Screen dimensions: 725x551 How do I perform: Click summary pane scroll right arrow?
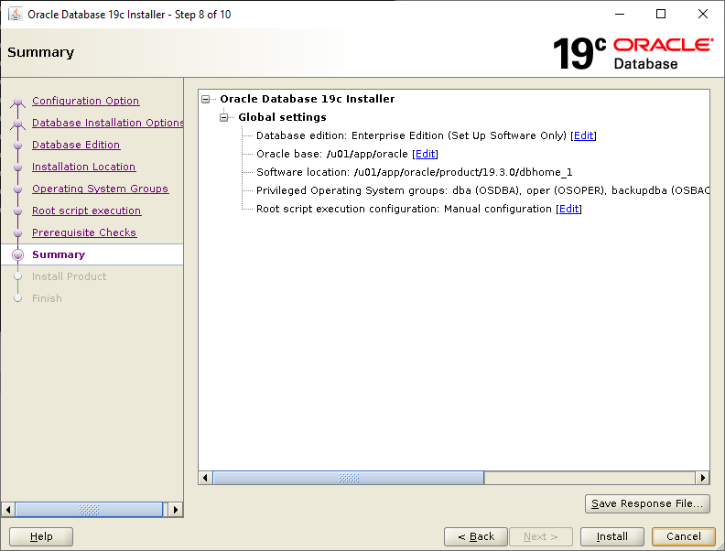702,478
